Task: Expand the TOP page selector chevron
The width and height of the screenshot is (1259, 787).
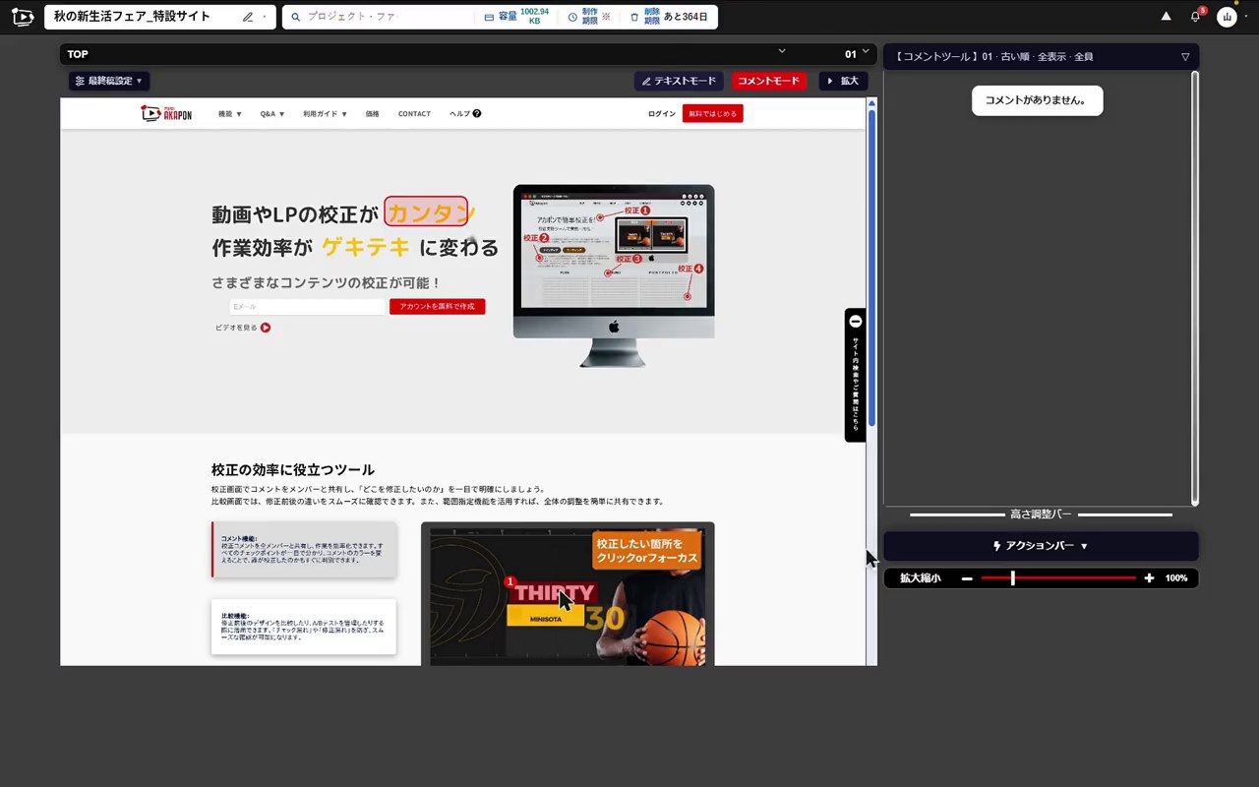Action: (x=782, y=51)
